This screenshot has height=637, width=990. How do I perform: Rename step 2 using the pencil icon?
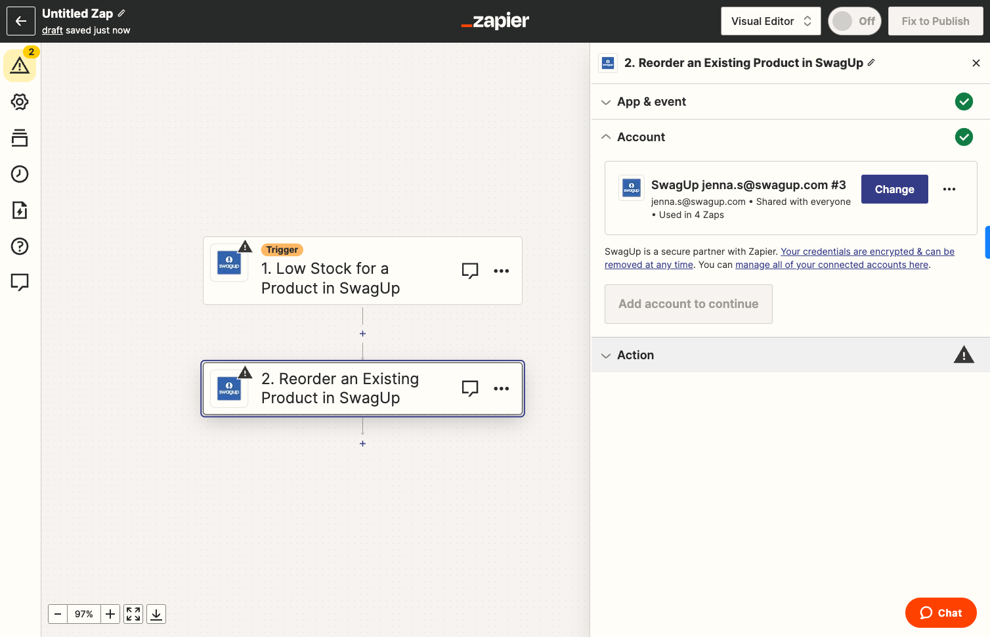point(871,62)
